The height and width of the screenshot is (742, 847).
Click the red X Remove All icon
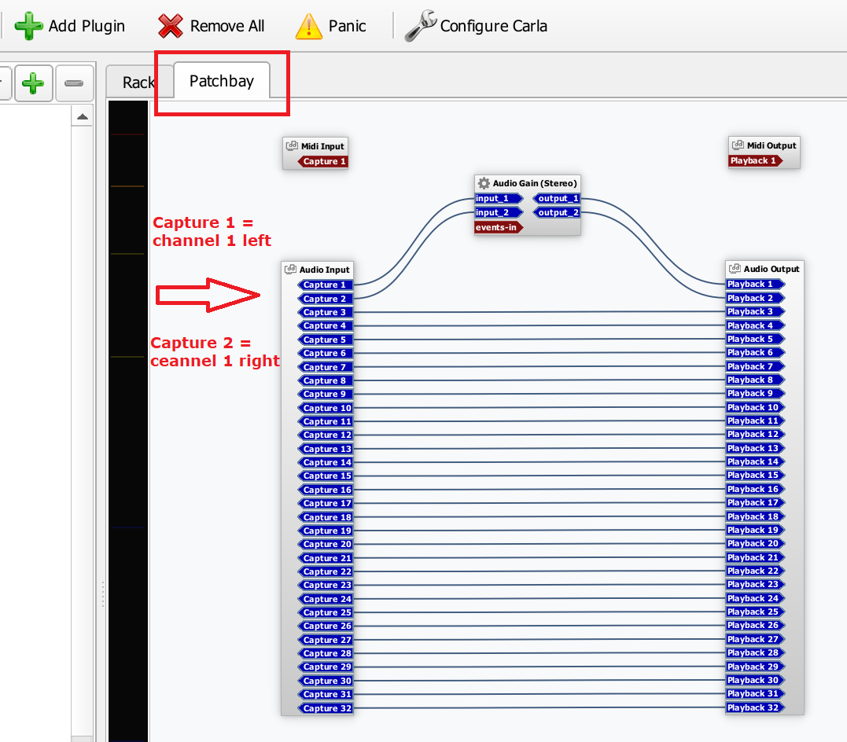[x=171, y=26]
